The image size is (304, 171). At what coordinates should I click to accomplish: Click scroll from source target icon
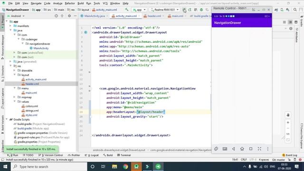pos(56,16)
